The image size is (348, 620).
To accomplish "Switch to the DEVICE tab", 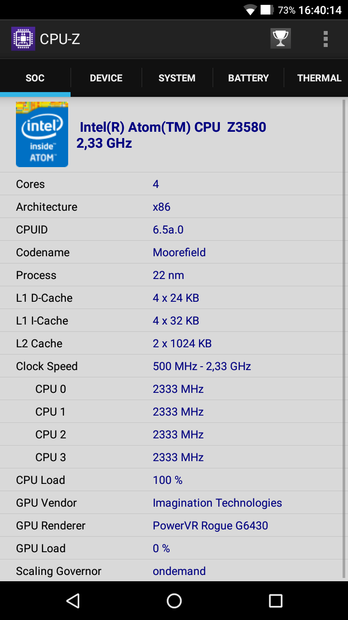I will tap(106, 78).
